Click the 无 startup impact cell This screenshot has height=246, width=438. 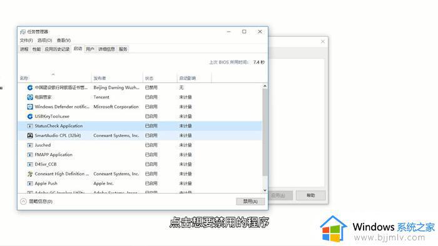coord(181,88)
